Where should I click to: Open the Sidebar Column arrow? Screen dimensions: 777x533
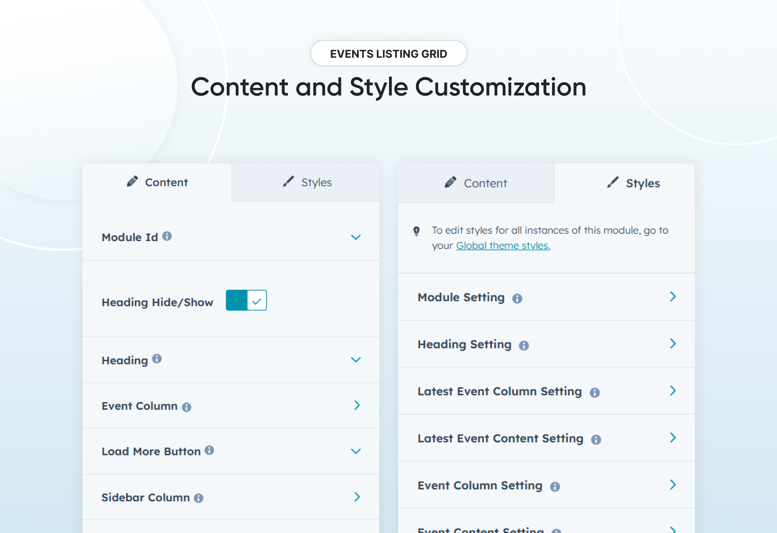pos(357,497)
